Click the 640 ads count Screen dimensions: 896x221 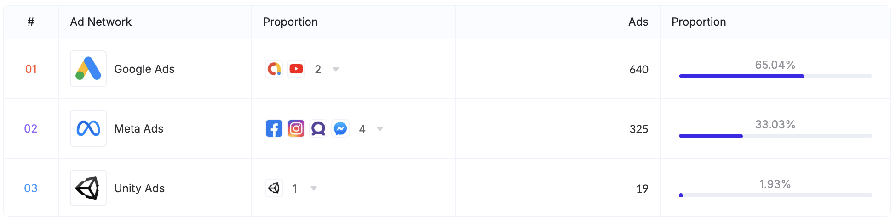[639, 69]
